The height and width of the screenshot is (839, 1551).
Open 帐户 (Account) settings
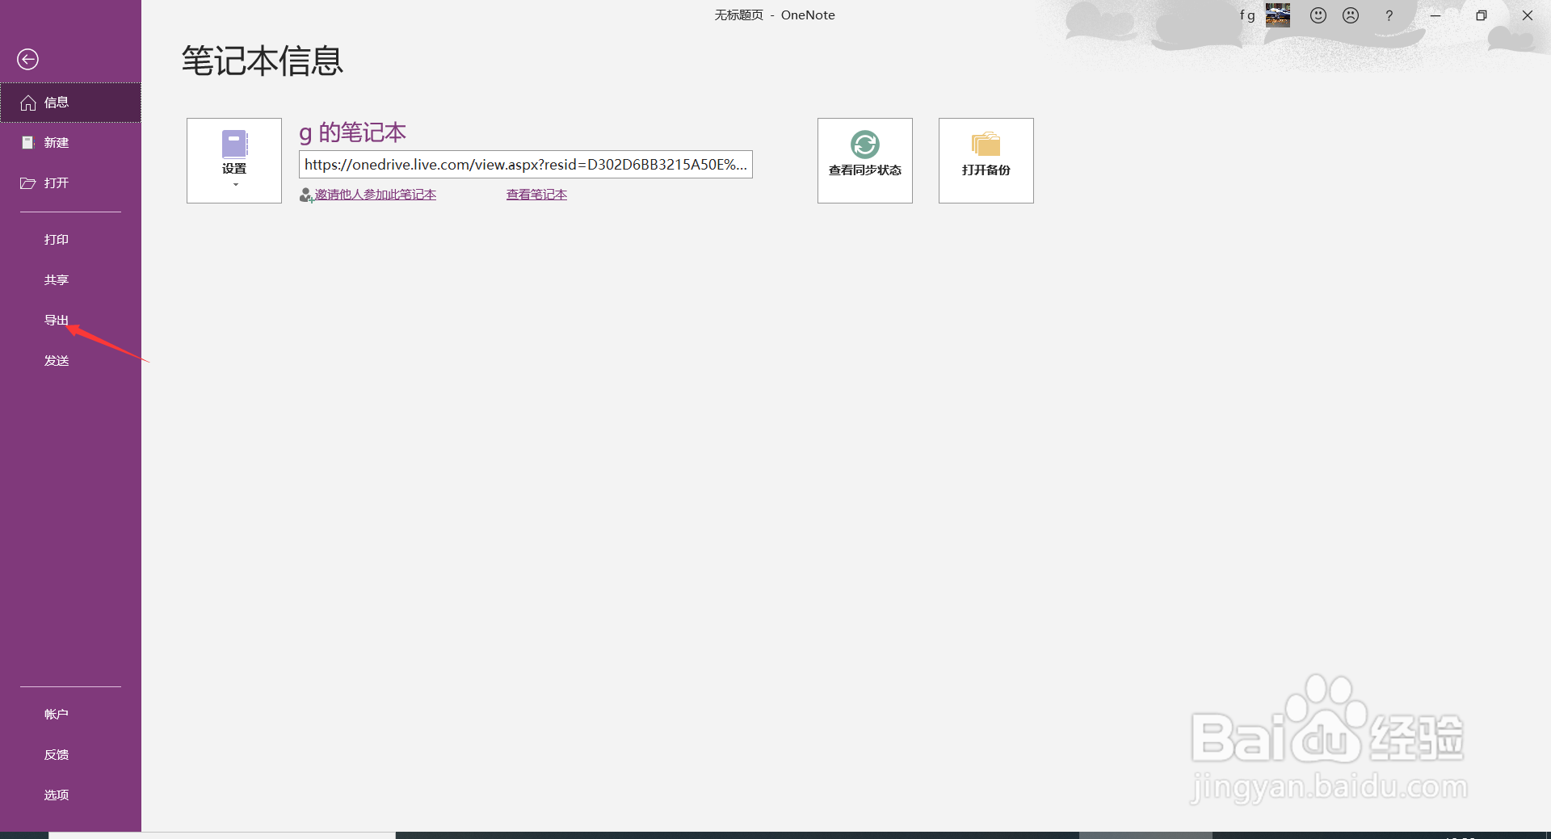pyautogui.click(x=70, y=715)
